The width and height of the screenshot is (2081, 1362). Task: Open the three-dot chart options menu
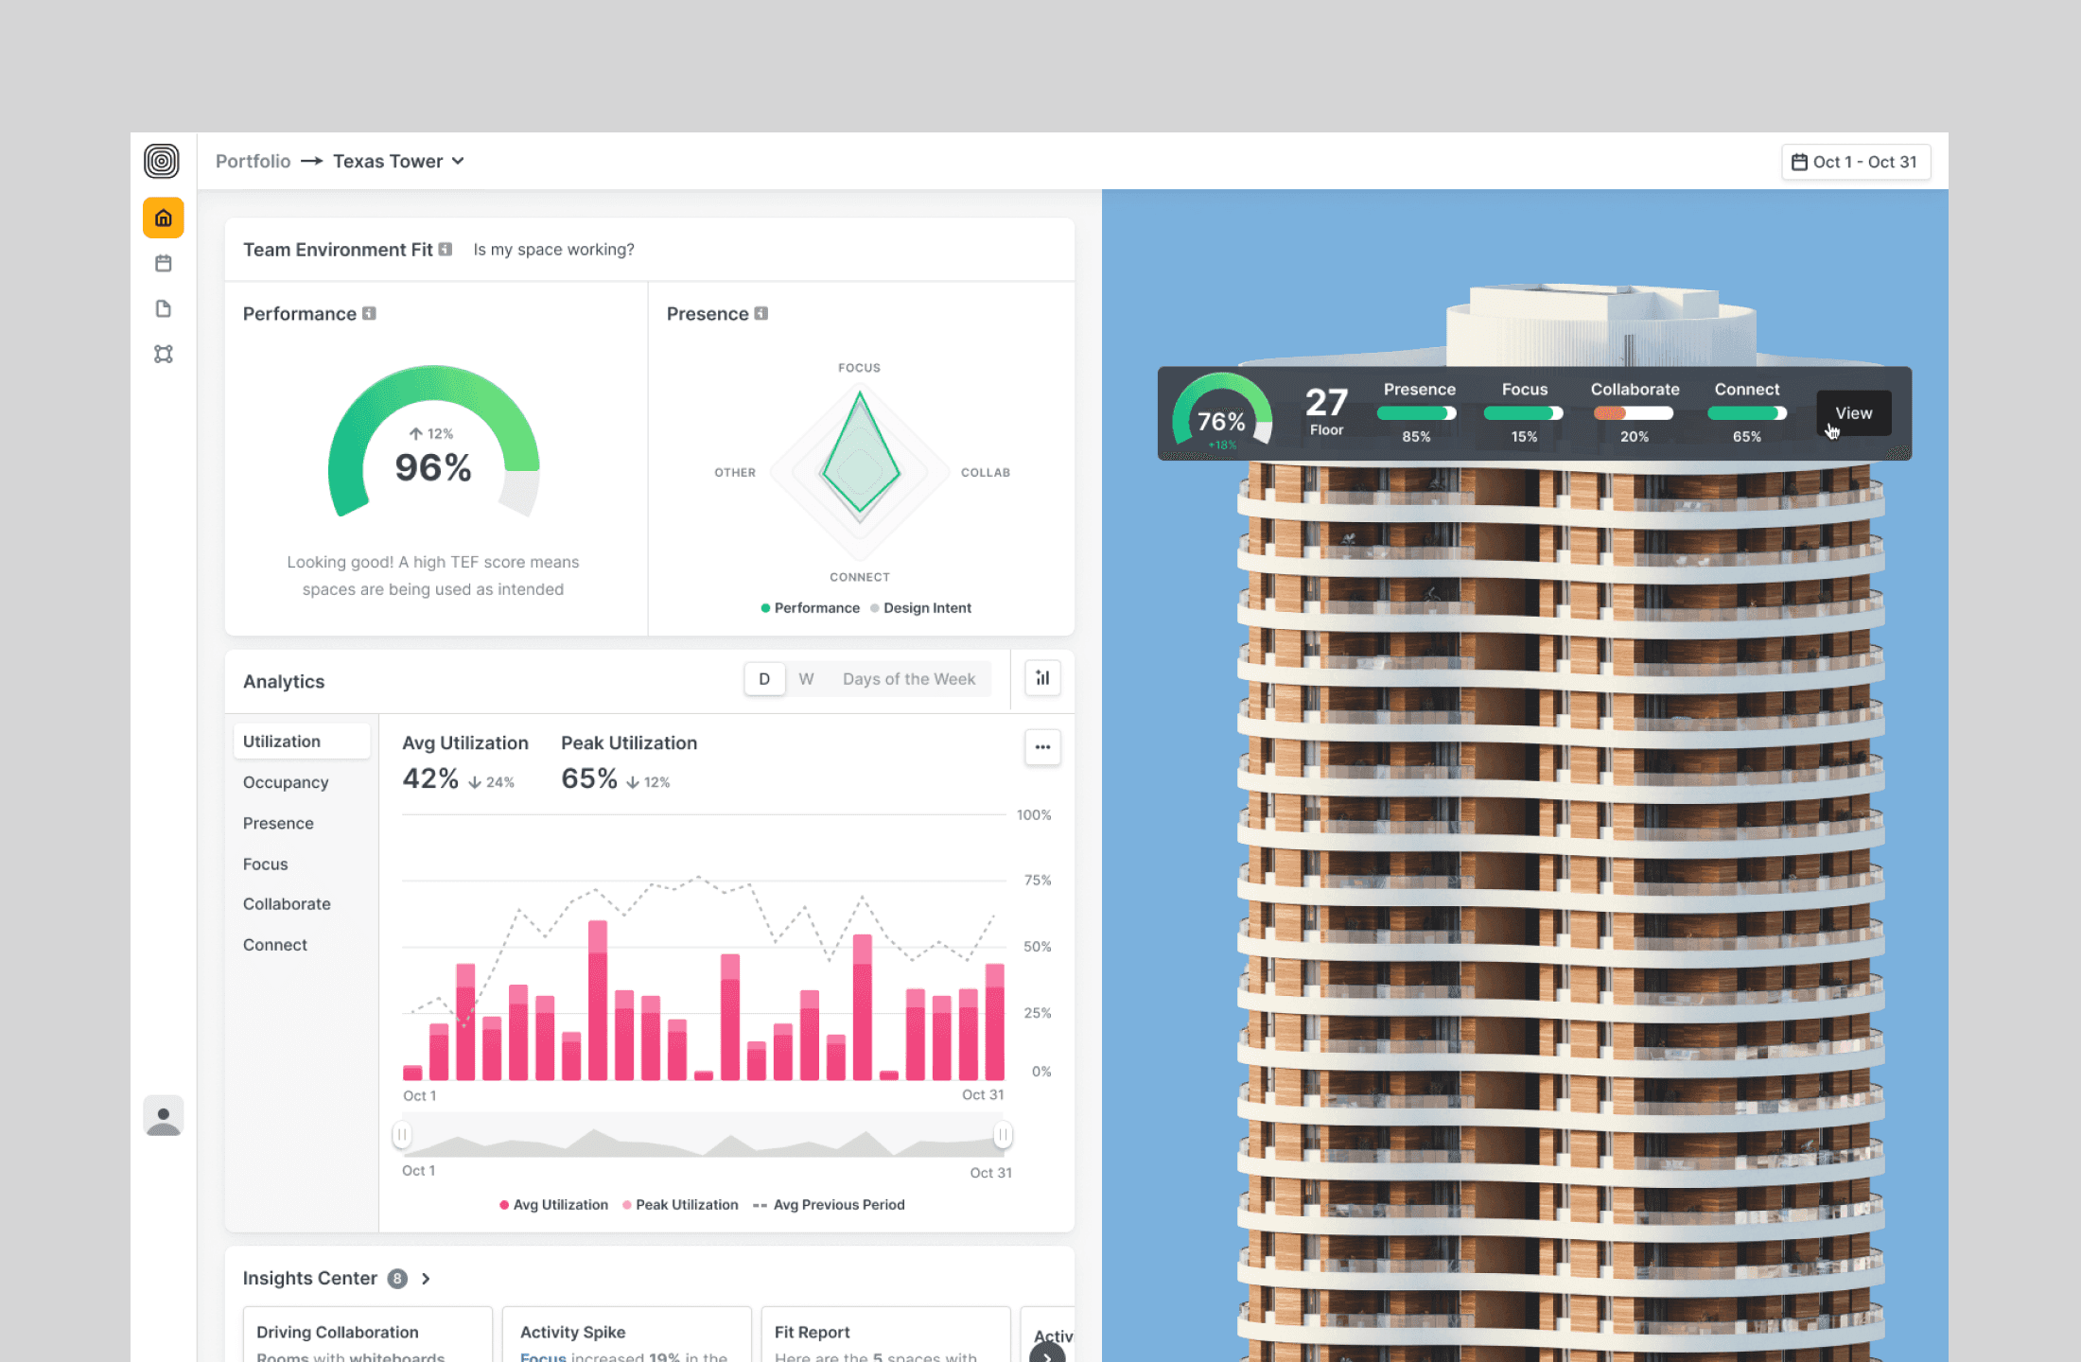point(1042,747)
